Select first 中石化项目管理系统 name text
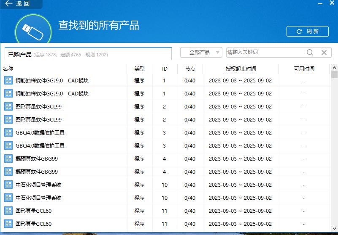Screen dimensions: 338x235 tap(38, 185)
